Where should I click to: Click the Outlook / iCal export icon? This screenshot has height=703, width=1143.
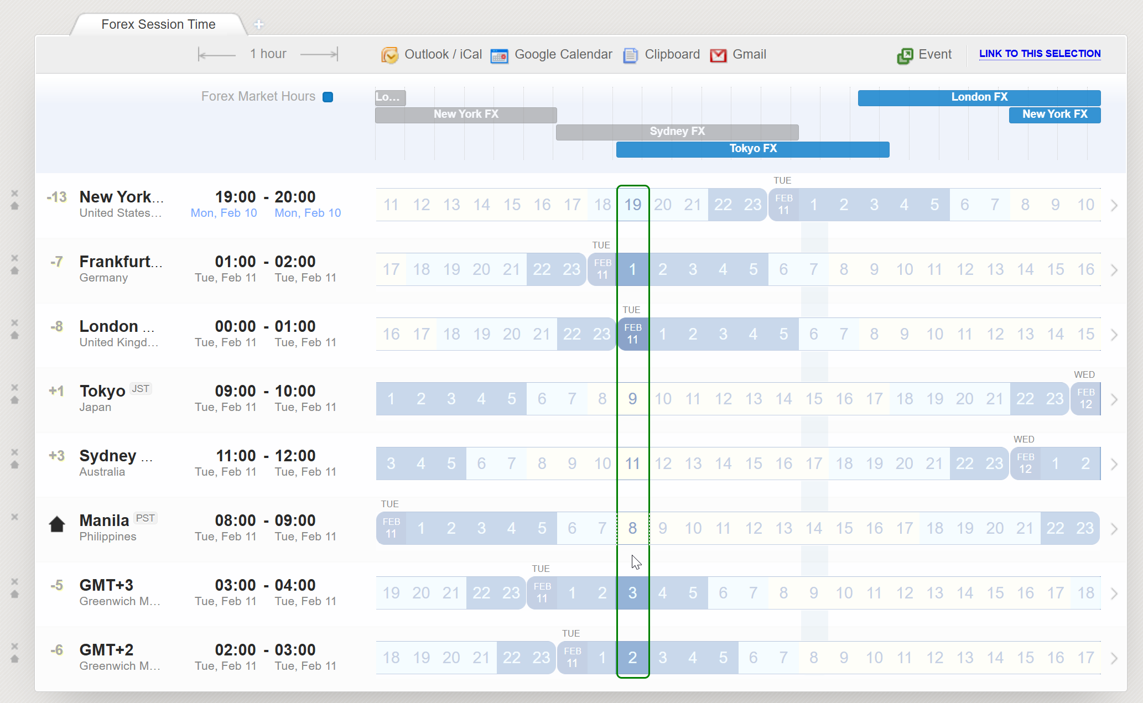pos(389,55)
